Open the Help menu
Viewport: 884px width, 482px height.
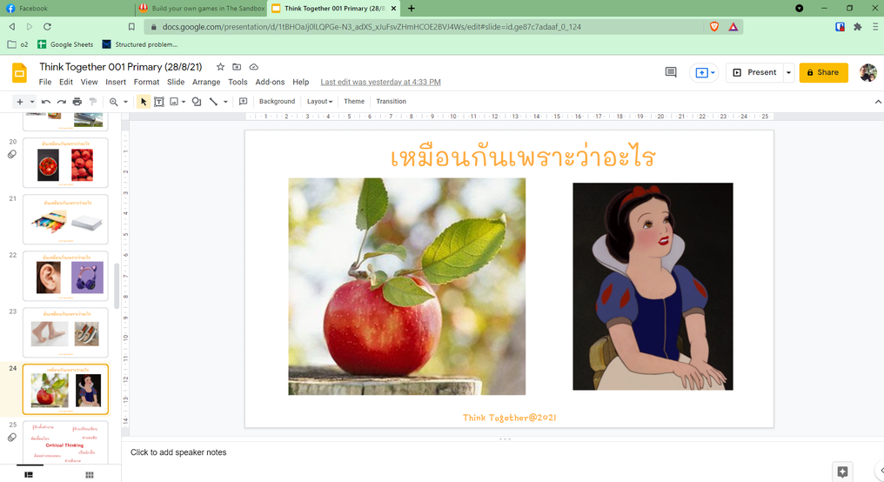tap(300, 82)
